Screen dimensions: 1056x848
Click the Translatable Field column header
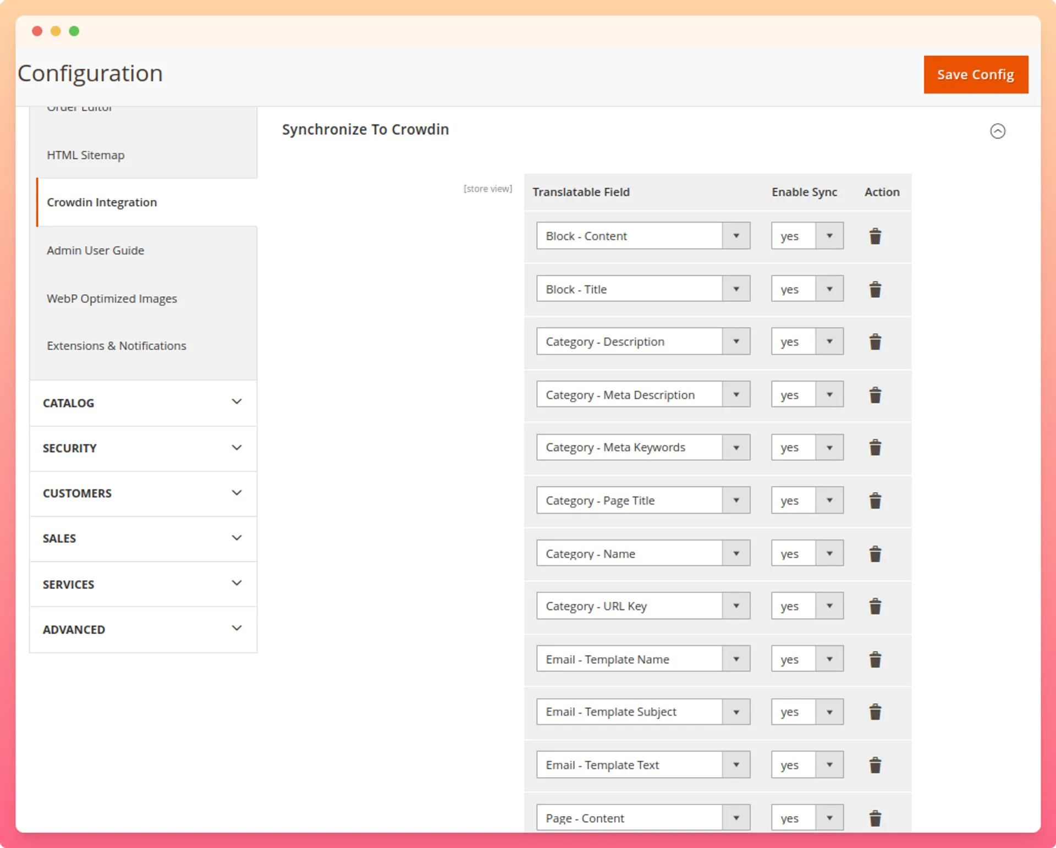click(581, 192)
